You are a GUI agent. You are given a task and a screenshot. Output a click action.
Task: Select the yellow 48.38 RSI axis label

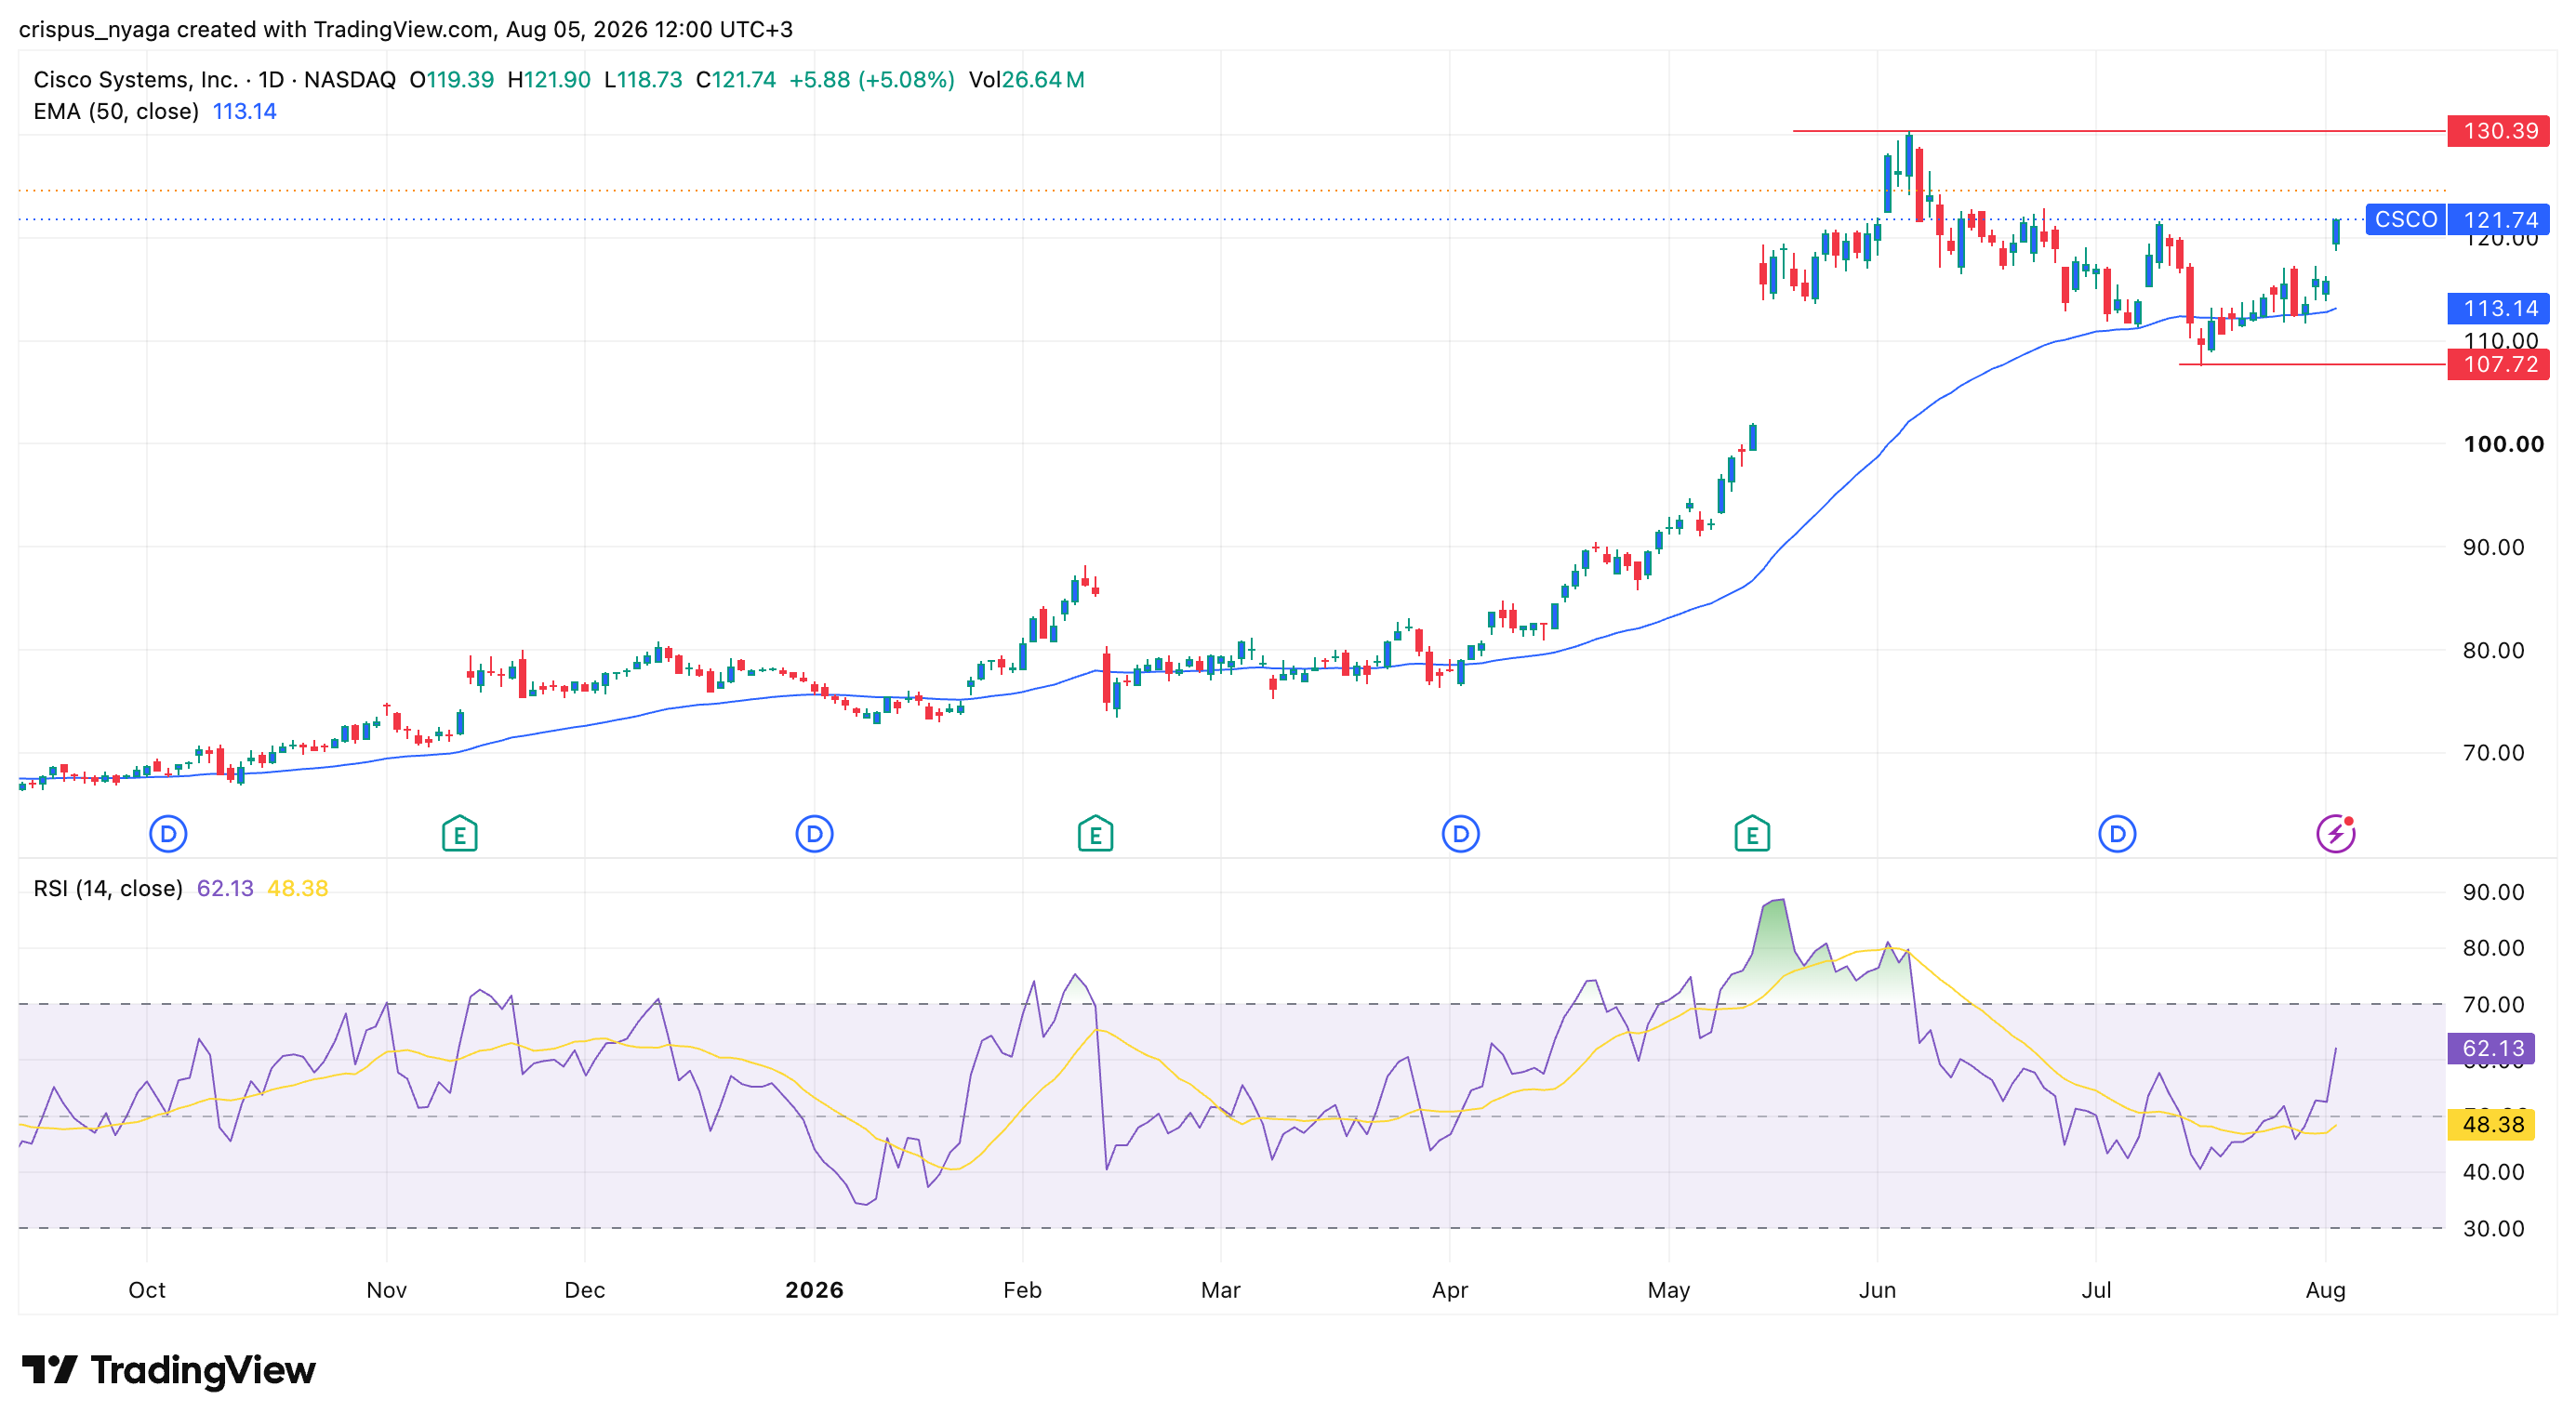tap(2491, 1125)
